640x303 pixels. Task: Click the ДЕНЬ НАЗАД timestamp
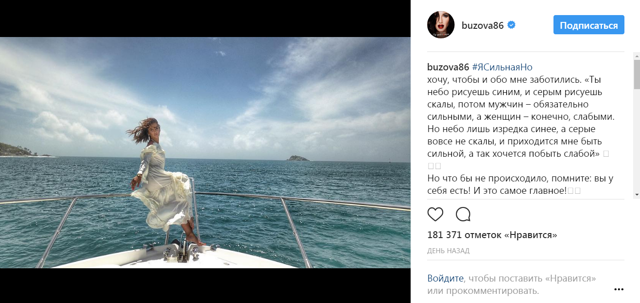click(448, 251)
